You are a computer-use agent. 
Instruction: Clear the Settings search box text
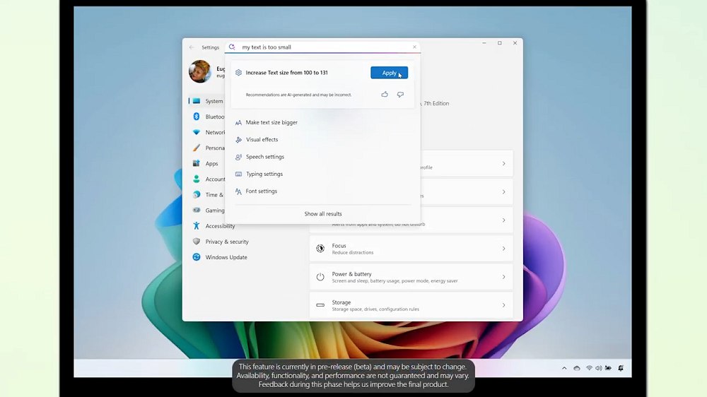(x=414, y=47)
